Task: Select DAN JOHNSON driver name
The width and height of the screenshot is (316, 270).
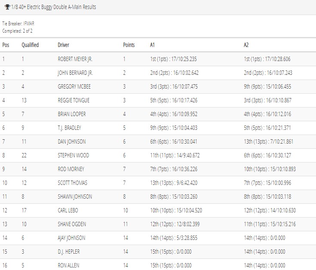Action: click(x=71, y=141)
